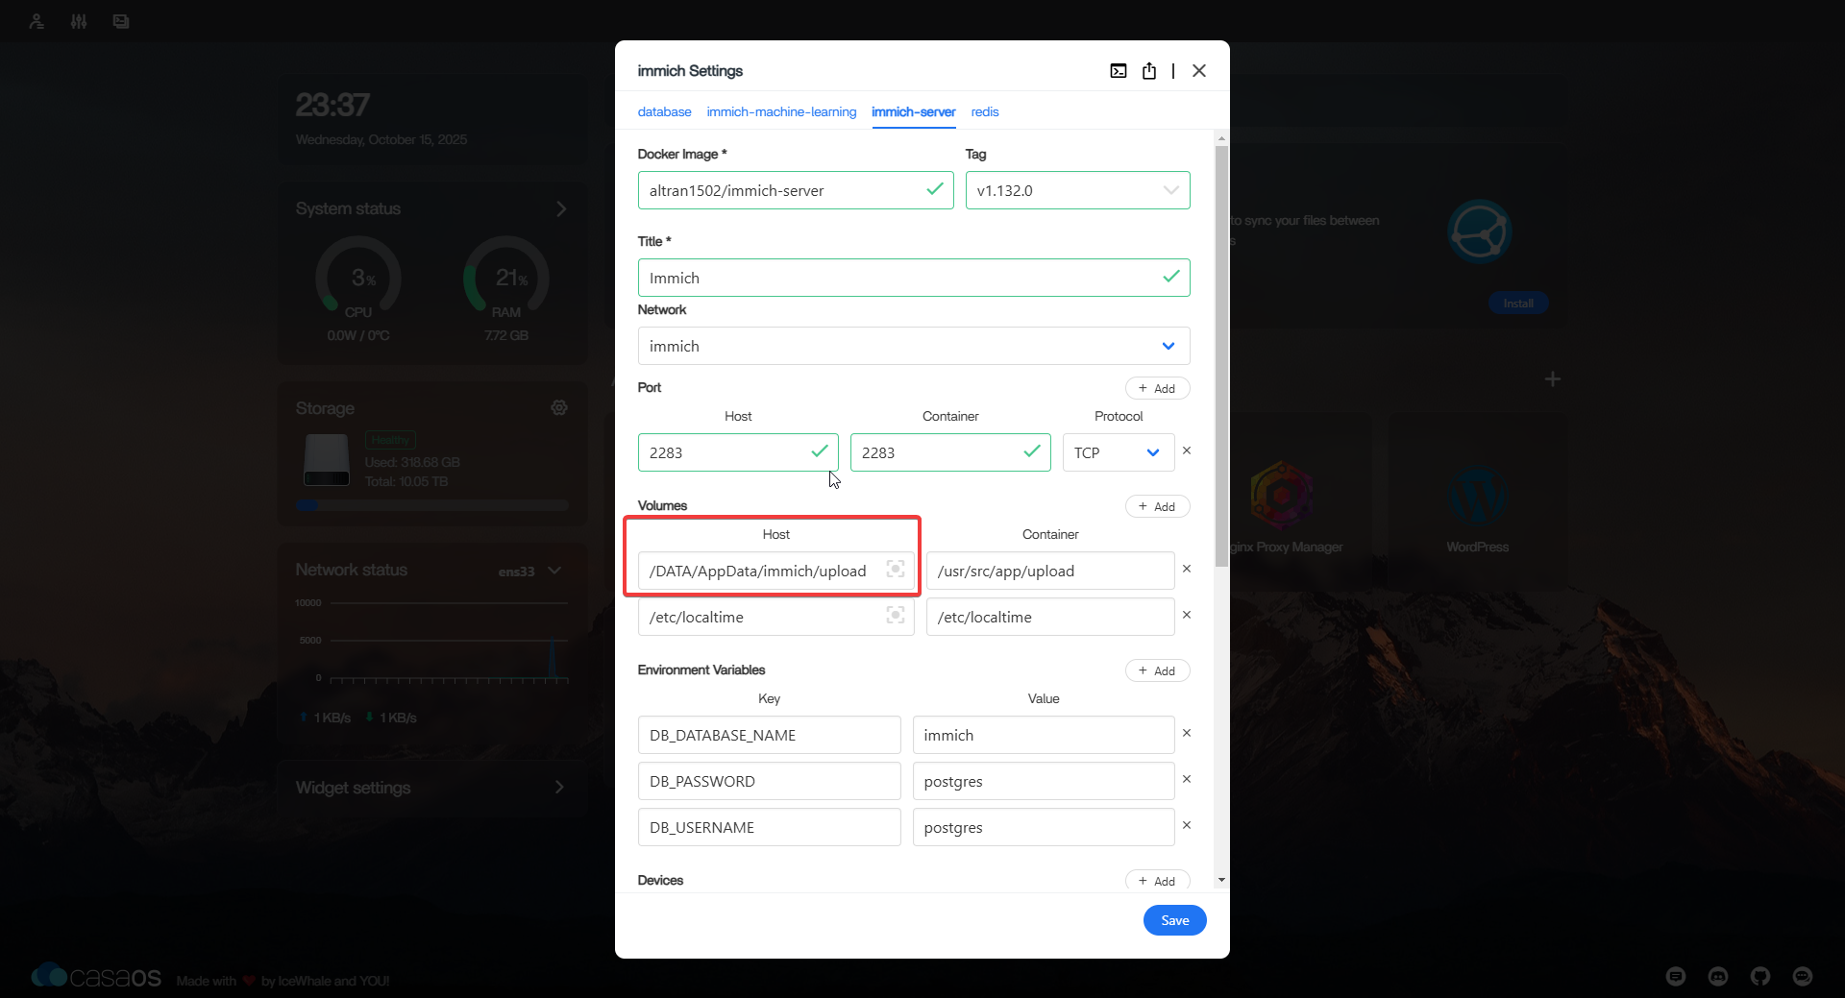Open the Network immich dropdown
Image resolution: width=1845 pixels, height=998 pixels.
914,346
